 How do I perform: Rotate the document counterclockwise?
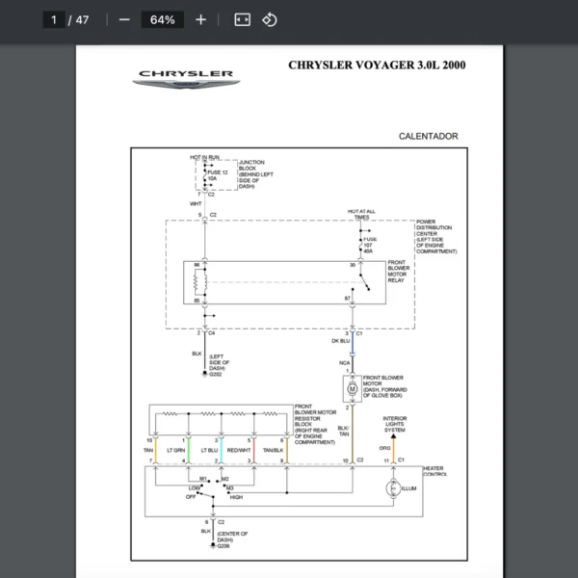(270, 19)
